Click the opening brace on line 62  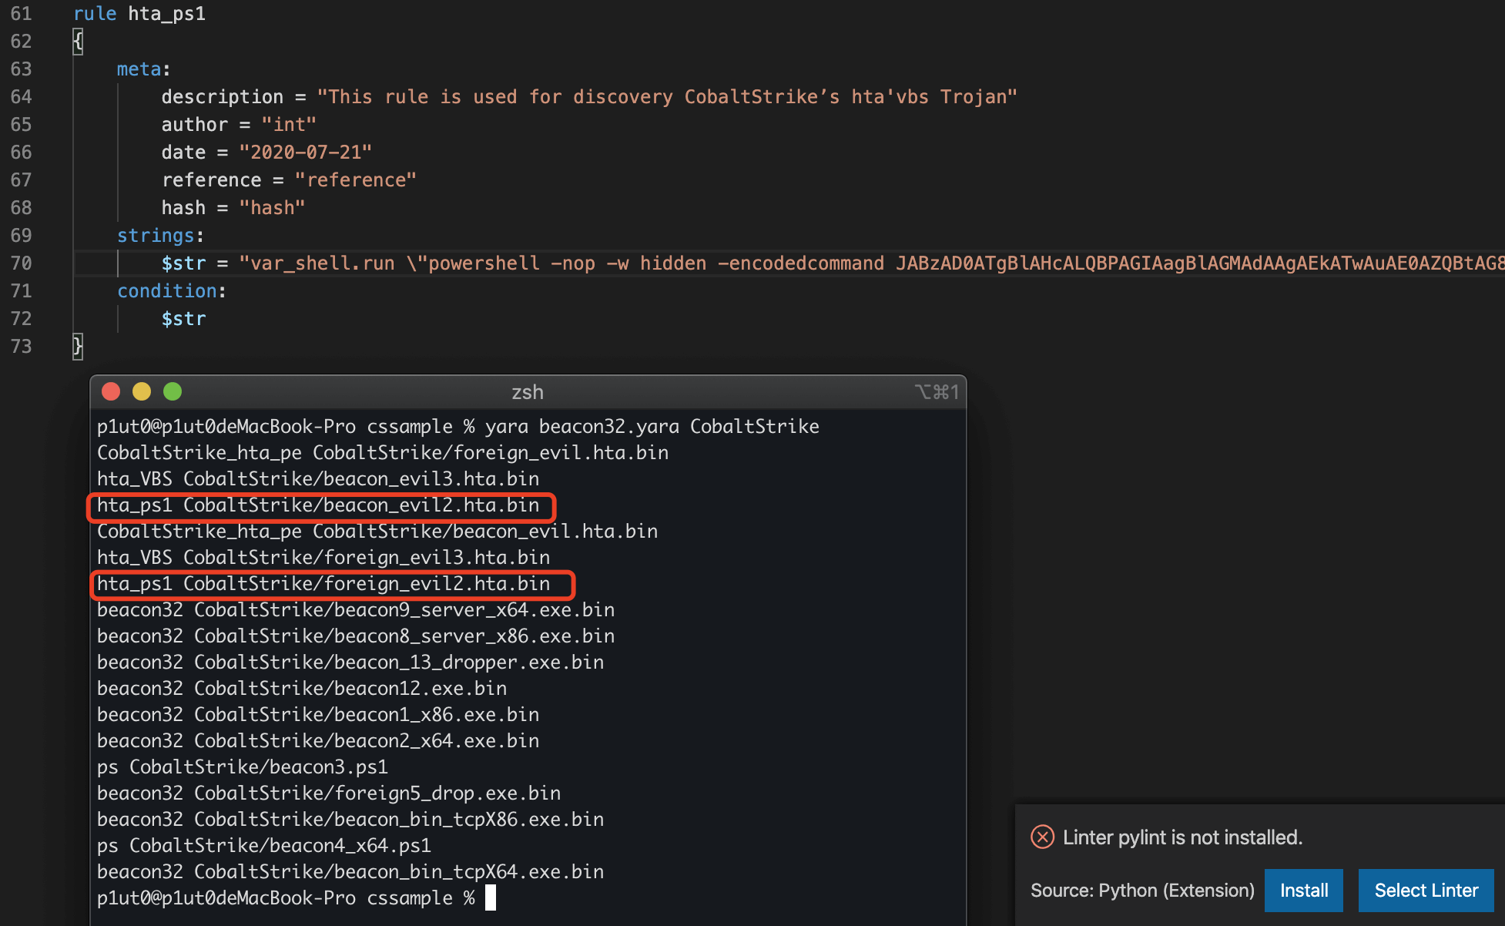click(x=78, y=42)
